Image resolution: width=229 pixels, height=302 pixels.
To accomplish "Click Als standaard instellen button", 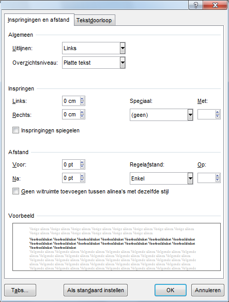I will pos(96,290).
